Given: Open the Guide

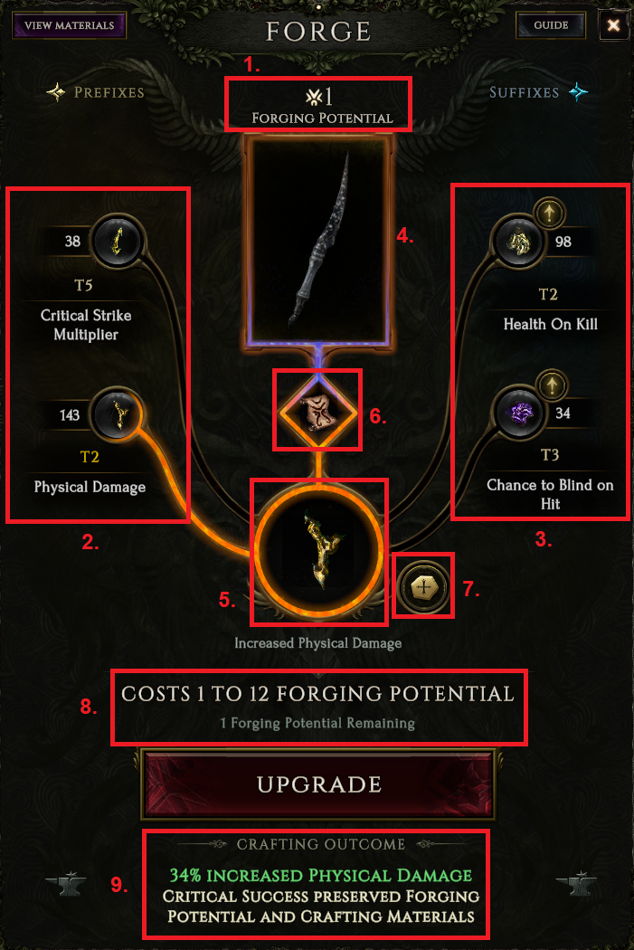Looking at the screenshot, I should 551,25.
